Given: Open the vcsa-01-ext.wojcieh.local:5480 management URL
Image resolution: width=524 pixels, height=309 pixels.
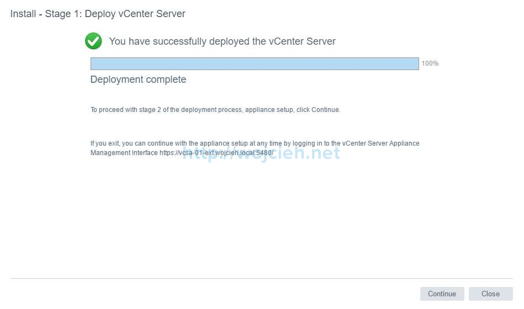Looking at the screenshot, I should (216, 153).
